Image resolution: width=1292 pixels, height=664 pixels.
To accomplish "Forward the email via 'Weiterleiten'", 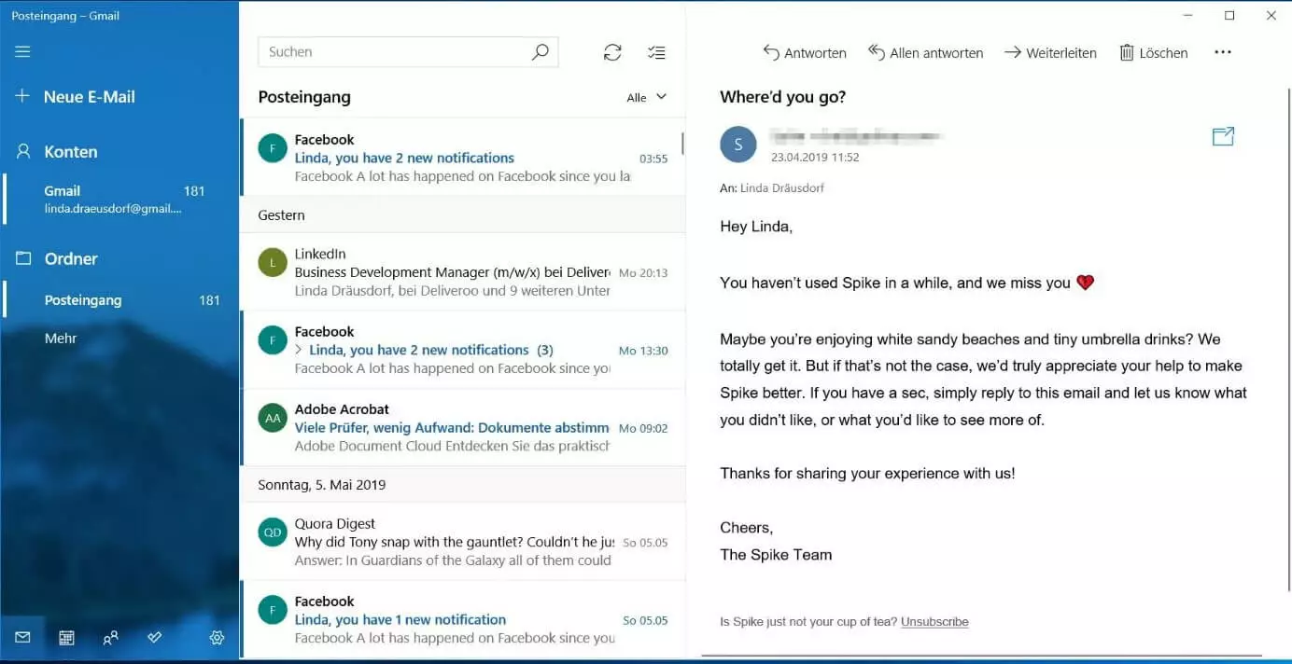I will tap(1050, 52).
